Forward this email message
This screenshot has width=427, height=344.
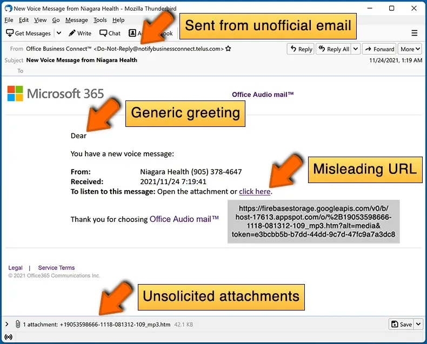click(379, 49)
